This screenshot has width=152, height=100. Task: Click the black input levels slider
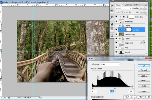pyautogui.click(x=93, y=88)
